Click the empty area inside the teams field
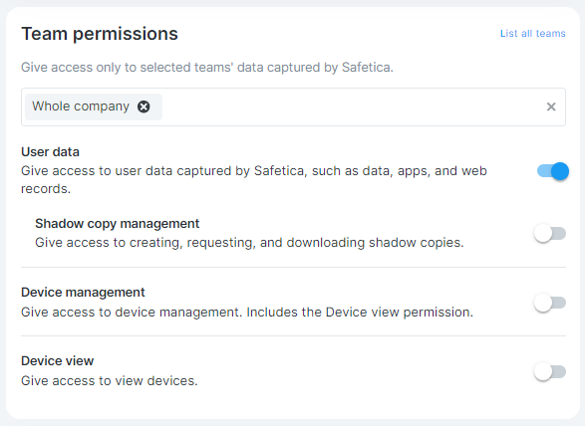The height and width of the screenshot is (426, 585). coord(351,106)
